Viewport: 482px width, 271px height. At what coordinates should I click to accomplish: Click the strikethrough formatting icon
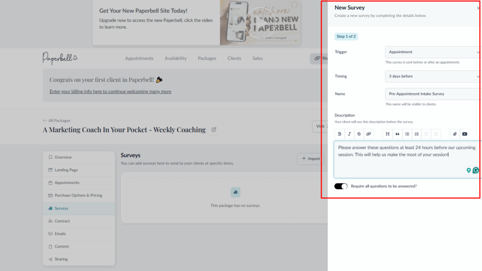point(359,134)
